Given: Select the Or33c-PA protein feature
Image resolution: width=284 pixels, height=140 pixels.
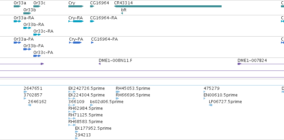Looking at the screenshot, I should 37,56.
